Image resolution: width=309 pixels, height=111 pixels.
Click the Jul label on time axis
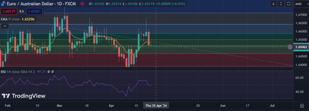click(272, 105)
